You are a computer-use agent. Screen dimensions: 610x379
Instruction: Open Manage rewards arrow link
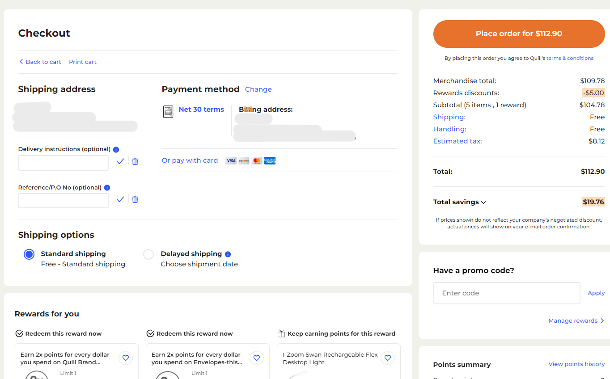(576, 321)
